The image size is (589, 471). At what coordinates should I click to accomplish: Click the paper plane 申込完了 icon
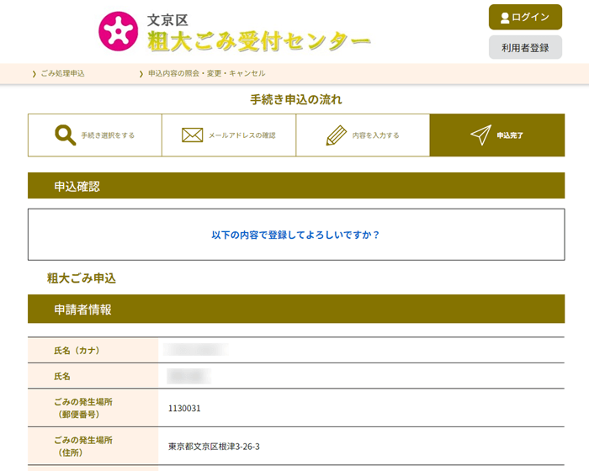[480, 135]
